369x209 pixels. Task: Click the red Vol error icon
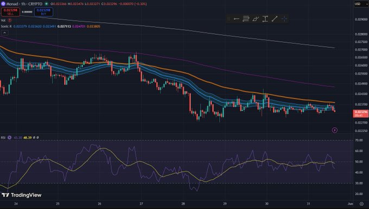coord(10,21)
